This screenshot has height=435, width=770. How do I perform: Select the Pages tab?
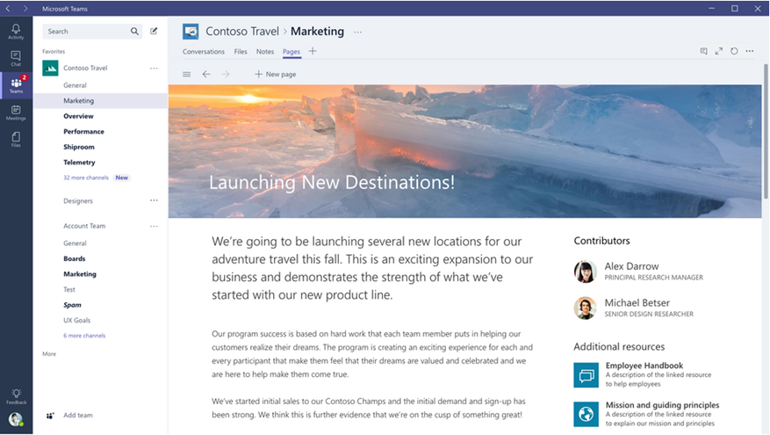pyautogui.click(x=291, y=52)
